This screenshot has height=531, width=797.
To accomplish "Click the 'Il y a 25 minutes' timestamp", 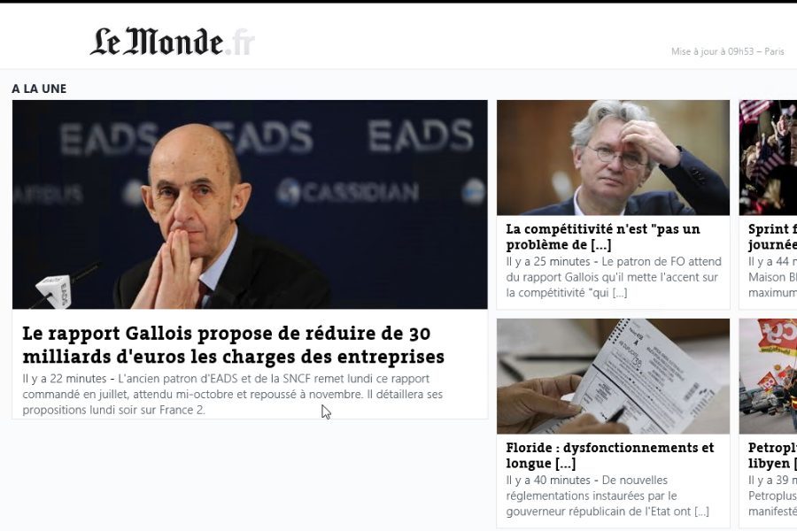I will click(548, 262).
